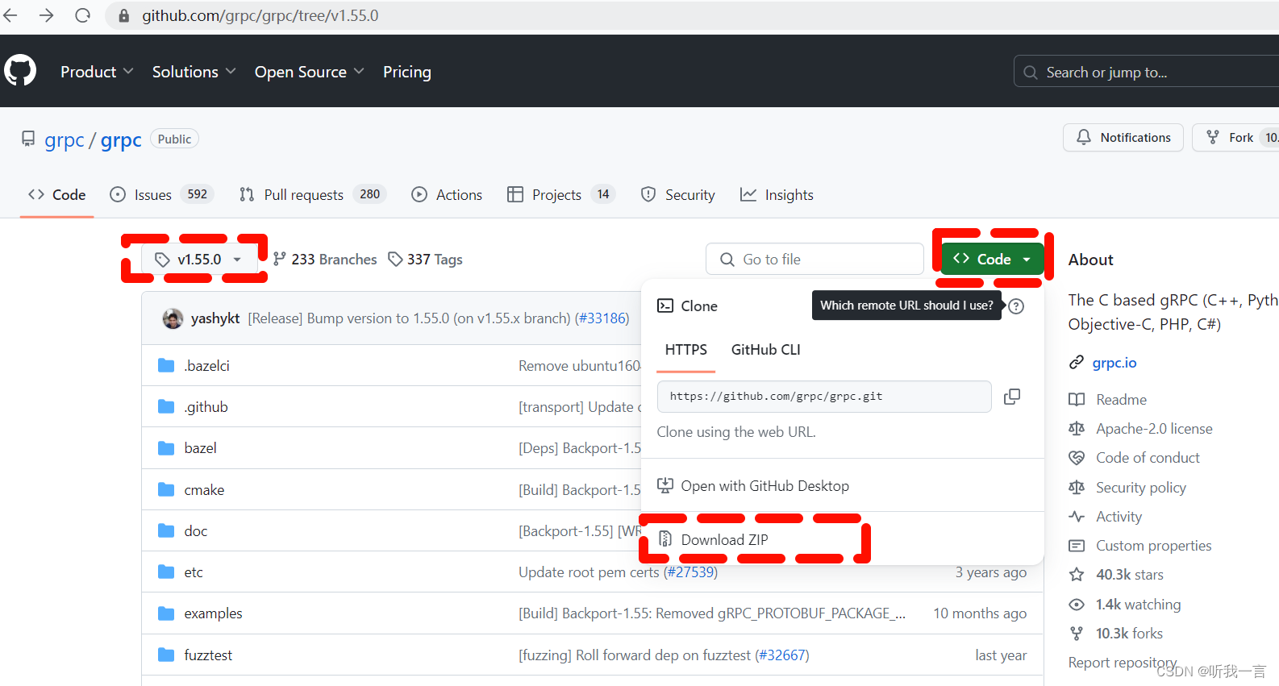
Task: Open the v1.55.0 tag selector dropdown
Action: click(x=199, y=260)
